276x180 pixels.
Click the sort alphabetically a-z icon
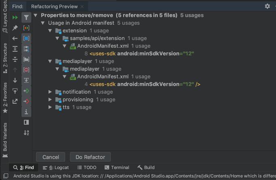click(26, 132)
